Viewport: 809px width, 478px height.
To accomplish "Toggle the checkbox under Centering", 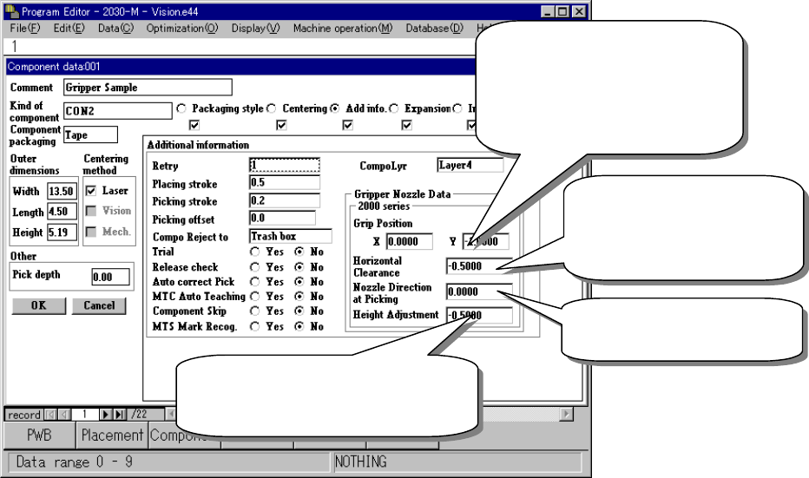I will [x=281, y=125].
